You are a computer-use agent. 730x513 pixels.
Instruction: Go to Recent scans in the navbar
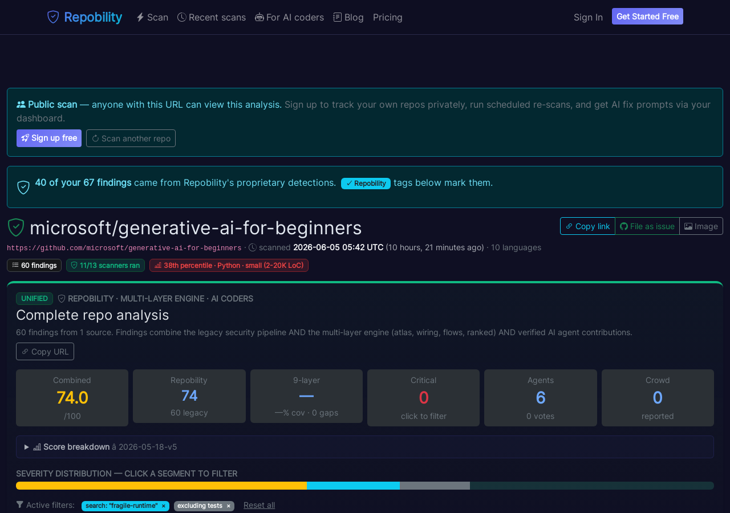tap(212, 17)
